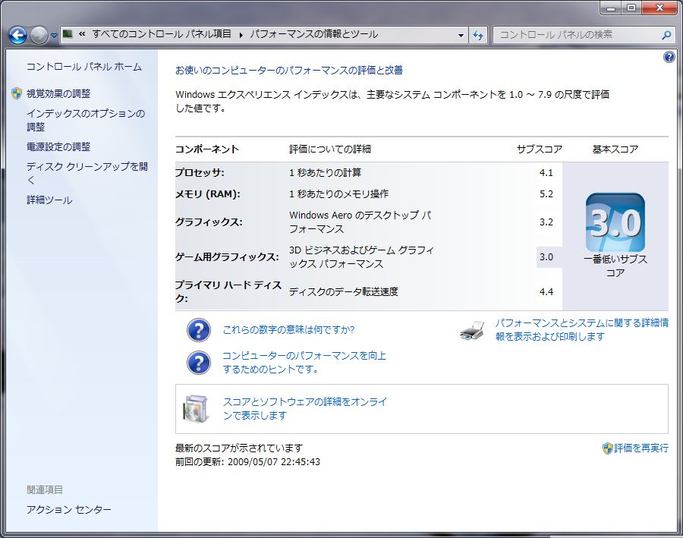Maximize the control panel window
683x538 pixels.
[631, 8]
